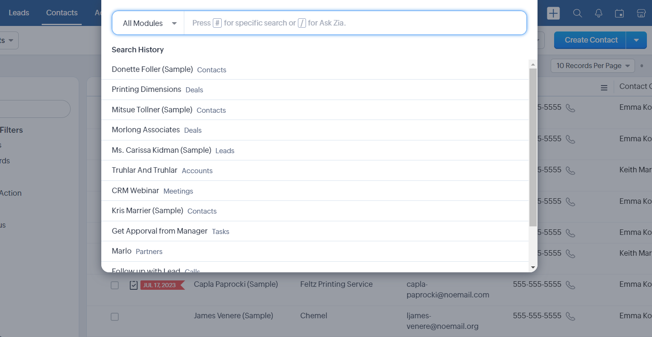Click the quick create plus icon
Viewport: 652px width, 337px height.
point(553,13)
